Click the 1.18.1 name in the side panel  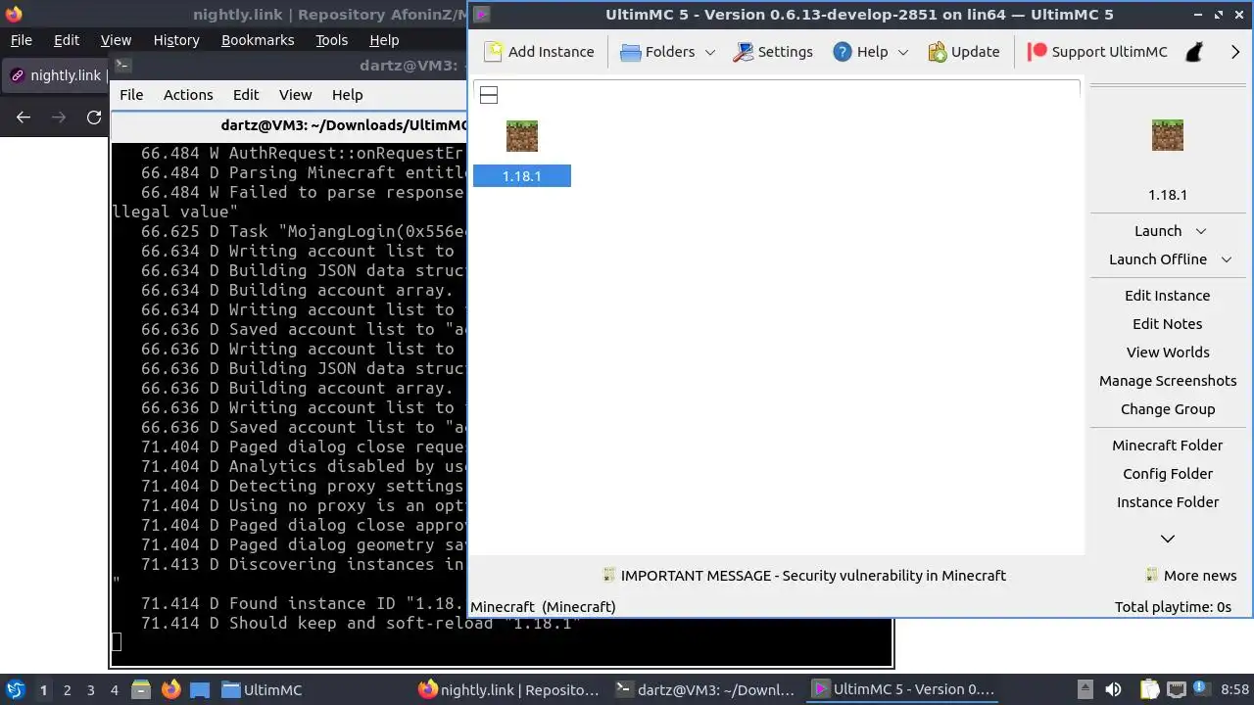[x=1168, y=195]
